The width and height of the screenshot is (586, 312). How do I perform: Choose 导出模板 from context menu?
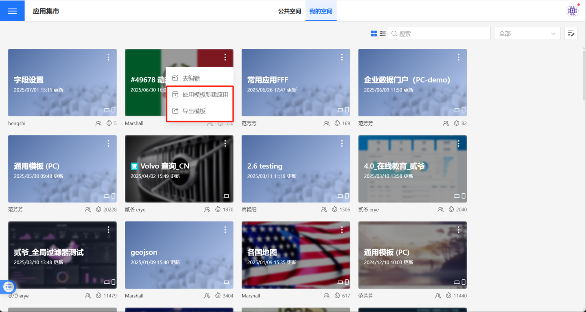pos(194,111)
